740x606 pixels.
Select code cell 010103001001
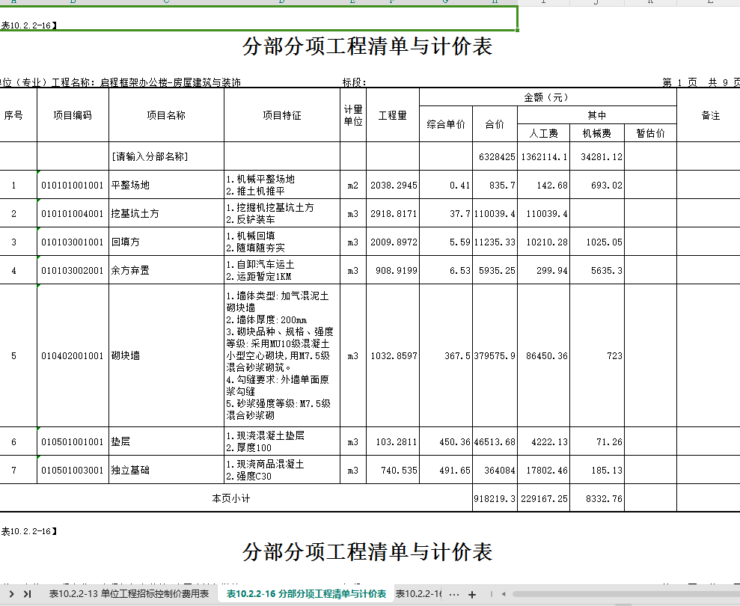pyautogui.click(x=73, y=242)
